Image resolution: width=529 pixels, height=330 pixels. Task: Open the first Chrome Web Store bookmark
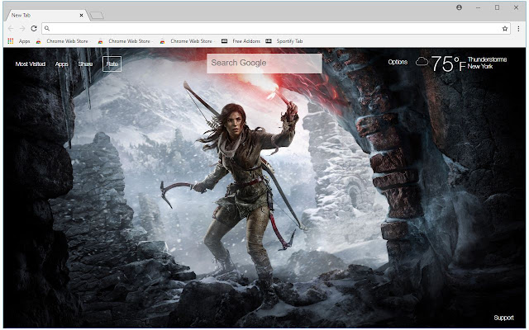pos(63,41)
